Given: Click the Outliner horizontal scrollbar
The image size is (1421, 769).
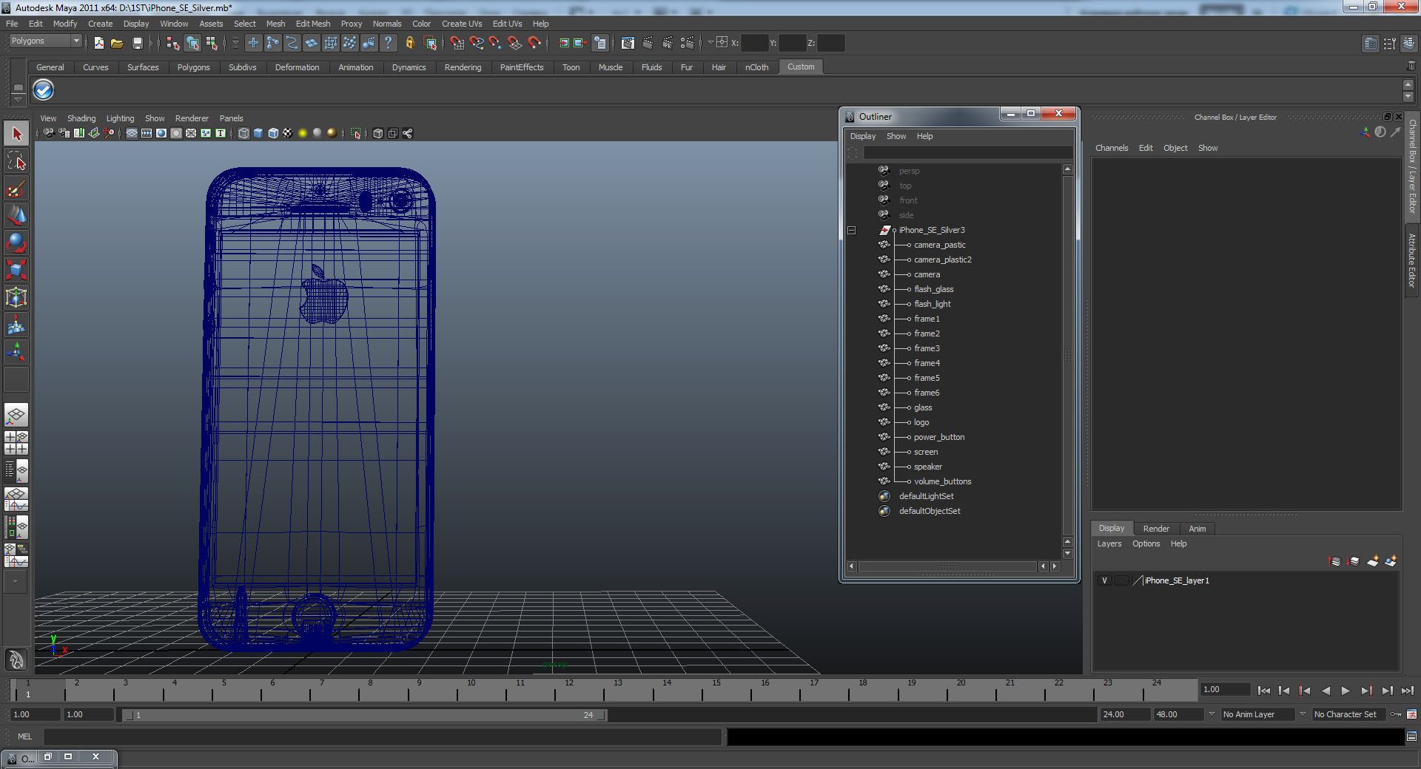Looking at the screenshot, I should coord(948,566).
